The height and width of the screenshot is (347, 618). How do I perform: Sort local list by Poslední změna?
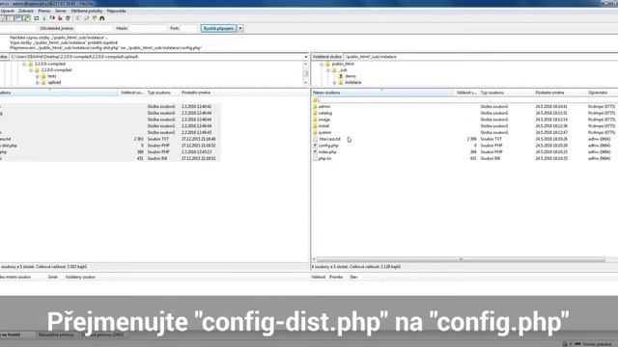[200, 93]
